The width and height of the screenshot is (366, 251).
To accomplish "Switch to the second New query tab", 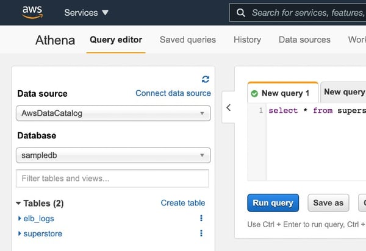I will [x=343, y=92].
